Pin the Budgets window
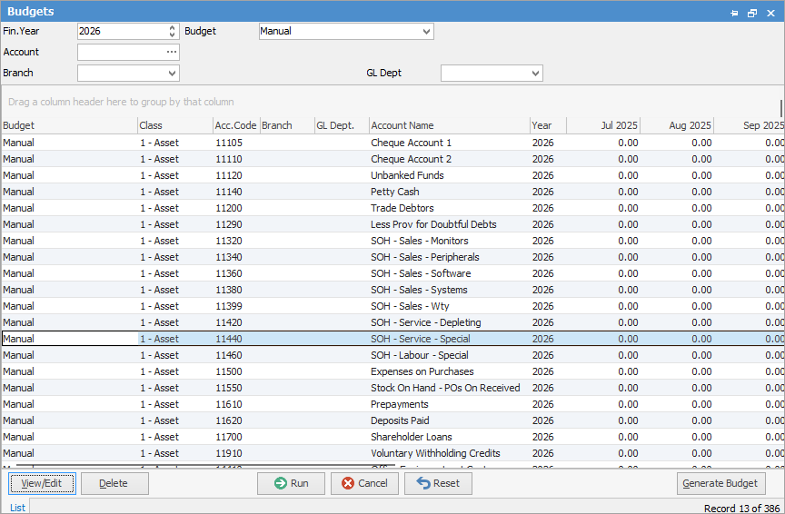The height and width of the screenshot is (514, 785). coord(734,13)
